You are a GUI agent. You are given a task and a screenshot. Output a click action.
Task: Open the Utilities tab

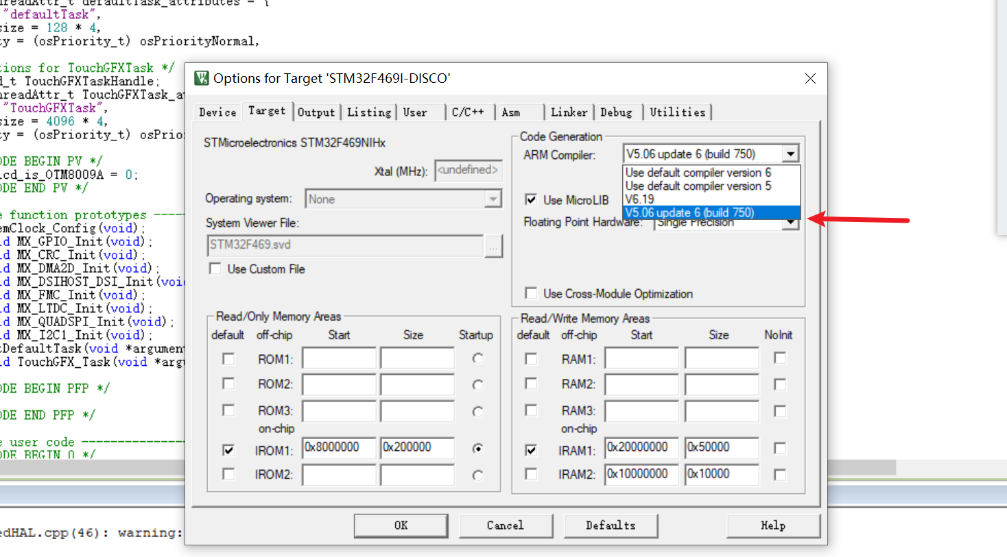[x=678, y=112]
